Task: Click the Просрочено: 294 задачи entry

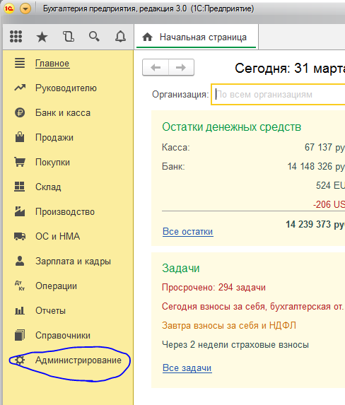Action: click(214, 287)
